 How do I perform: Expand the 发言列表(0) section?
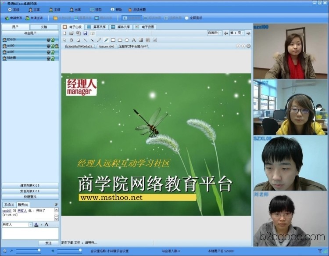(x=30, y=191)
